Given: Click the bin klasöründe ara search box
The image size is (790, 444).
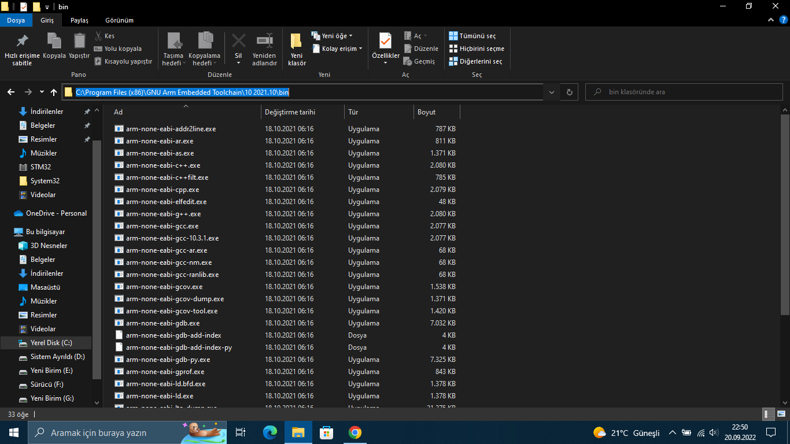Looking at the screenshot, I should pyautogui.click(x=684, y=92).
